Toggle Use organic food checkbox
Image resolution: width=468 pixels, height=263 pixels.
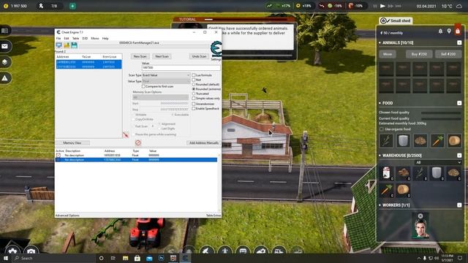(x=382, y=129)
